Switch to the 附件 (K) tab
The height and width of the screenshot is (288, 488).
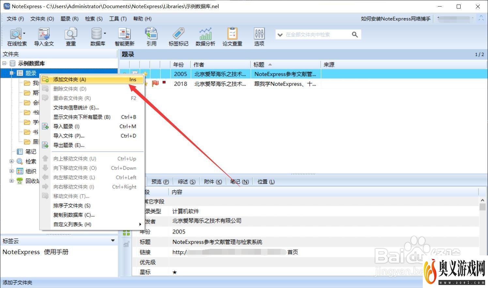pos(213,182)
